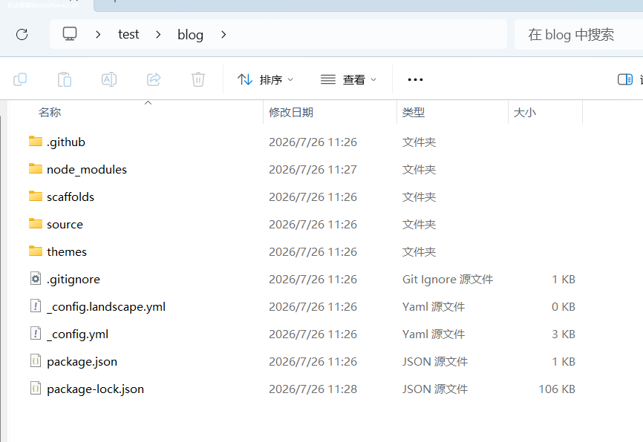Expand the chevron after blog in path

tap(223, 35)
